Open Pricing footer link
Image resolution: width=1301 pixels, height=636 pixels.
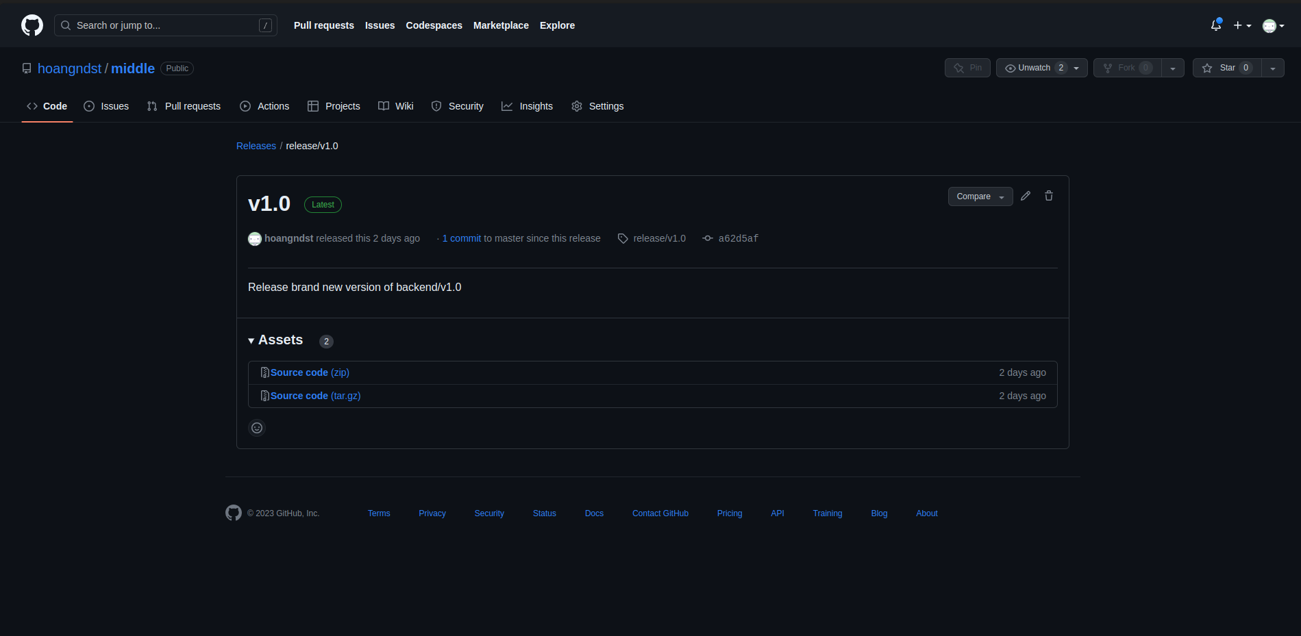[730, 513]
